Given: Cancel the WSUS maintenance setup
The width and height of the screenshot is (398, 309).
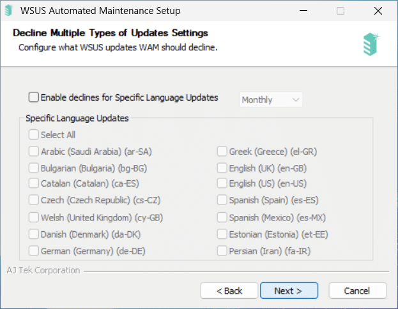Looking at the screenshot, I should 358,291.
